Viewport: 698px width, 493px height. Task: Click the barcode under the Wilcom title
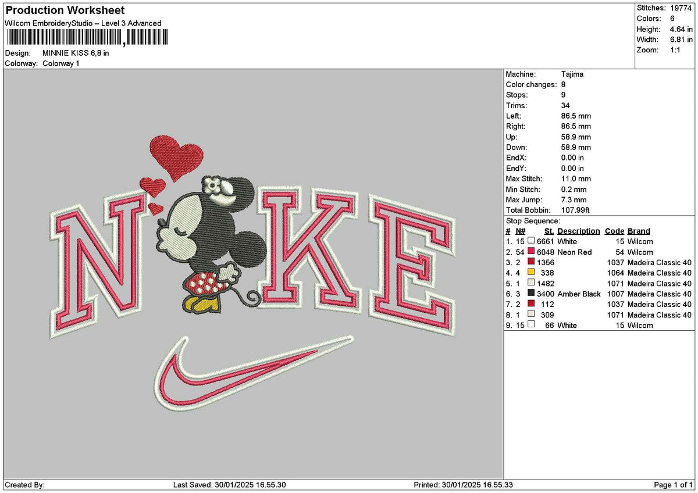87,38
